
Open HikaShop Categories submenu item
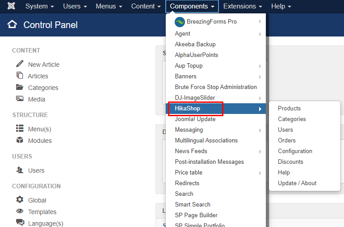[292, 119]
